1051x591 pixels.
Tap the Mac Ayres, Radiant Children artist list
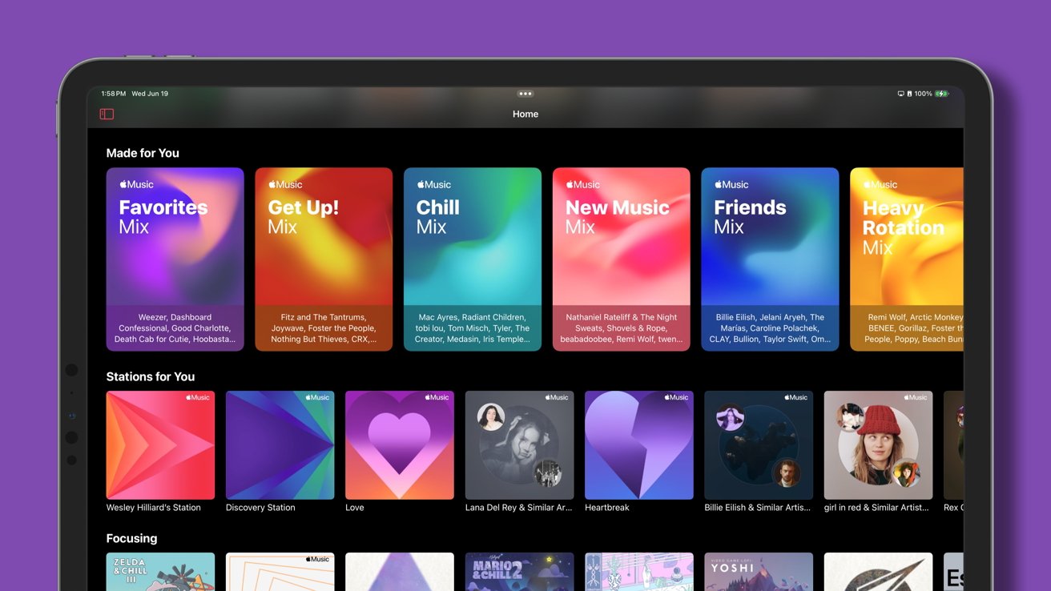tap(473, 328)
